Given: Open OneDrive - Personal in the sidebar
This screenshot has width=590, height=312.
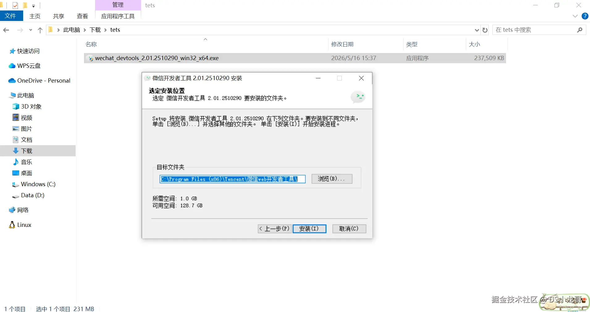Looking at the screenshot, I should [40, 81].
